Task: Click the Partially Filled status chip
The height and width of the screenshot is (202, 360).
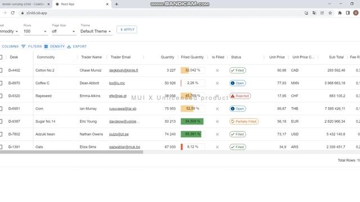Action: click(244, 121)
